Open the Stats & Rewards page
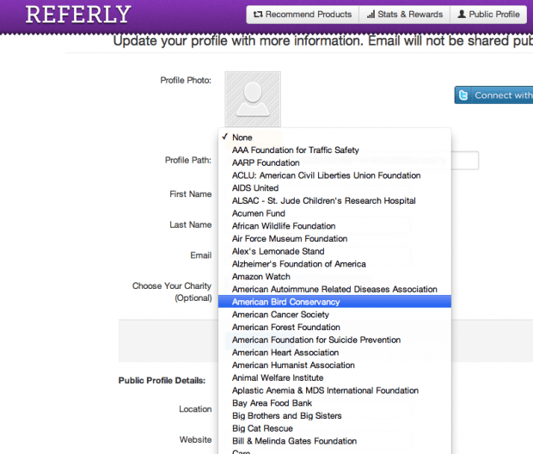 click(x=404, y=15)
